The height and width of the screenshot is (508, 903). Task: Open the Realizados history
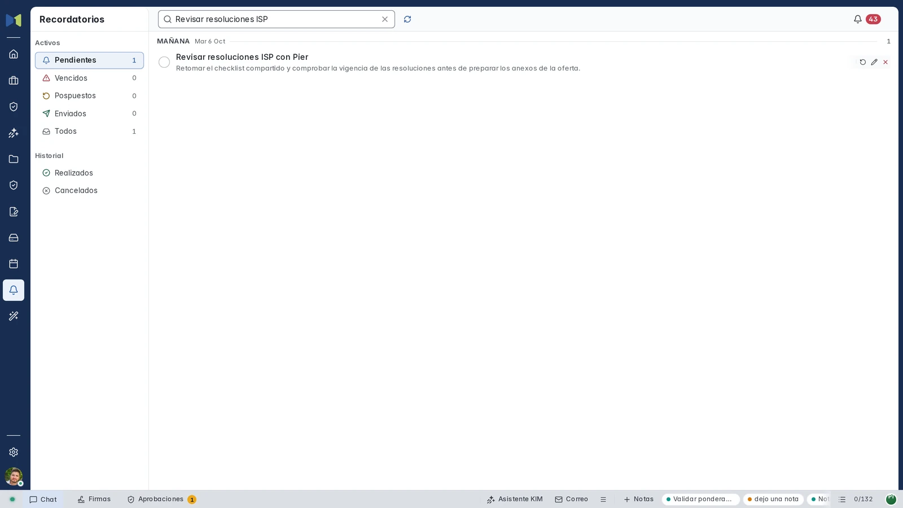click(x=89, y=173)
